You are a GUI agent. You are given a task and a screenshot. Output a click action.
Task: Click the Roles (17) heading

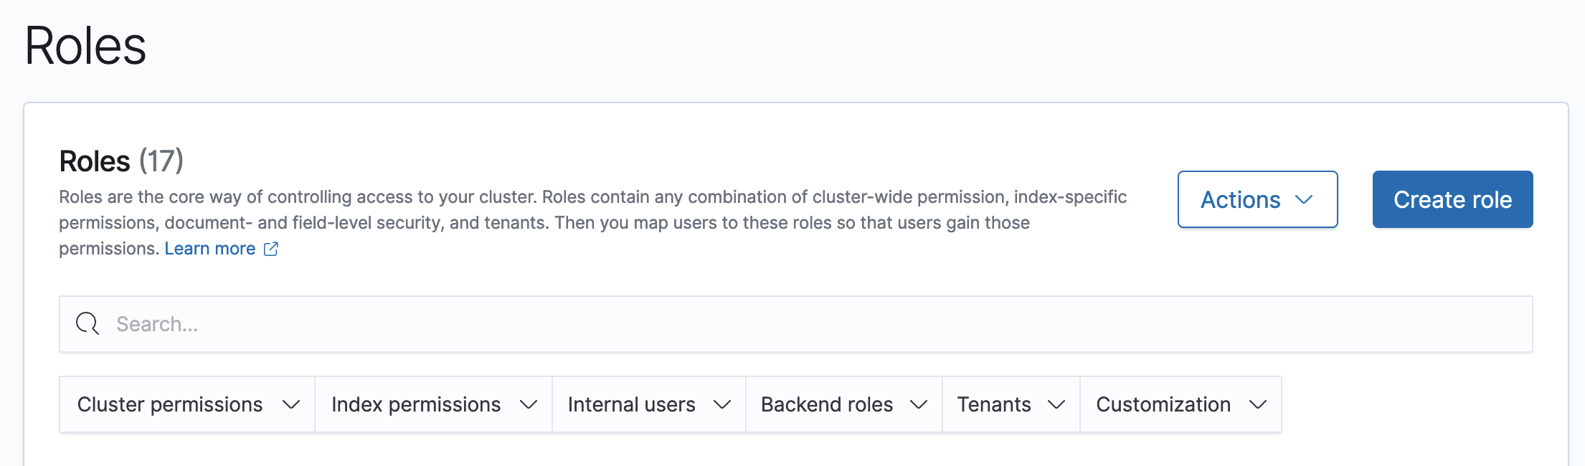120,161
